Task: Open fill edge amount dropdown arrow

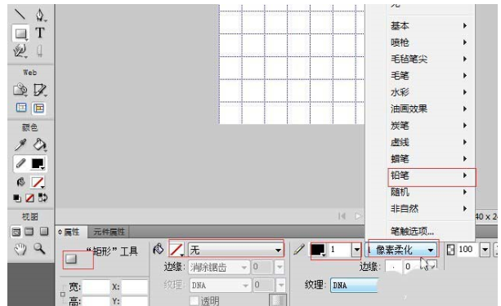Action: (280, 267)
